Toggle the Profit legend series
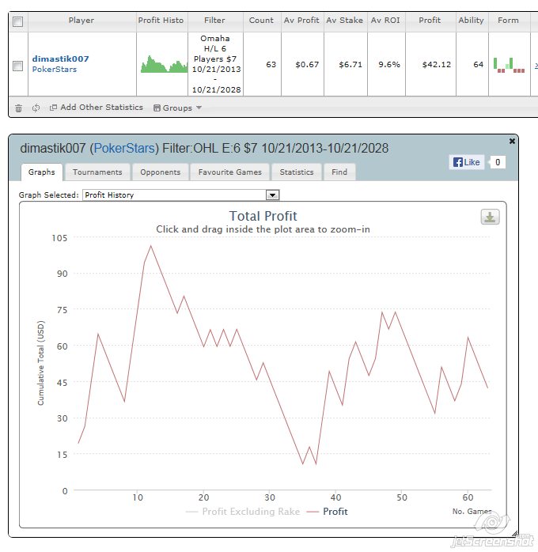Image resolution: width=538 pixels, height=552 pixels. pyautogui.click(x=327, y=512)
